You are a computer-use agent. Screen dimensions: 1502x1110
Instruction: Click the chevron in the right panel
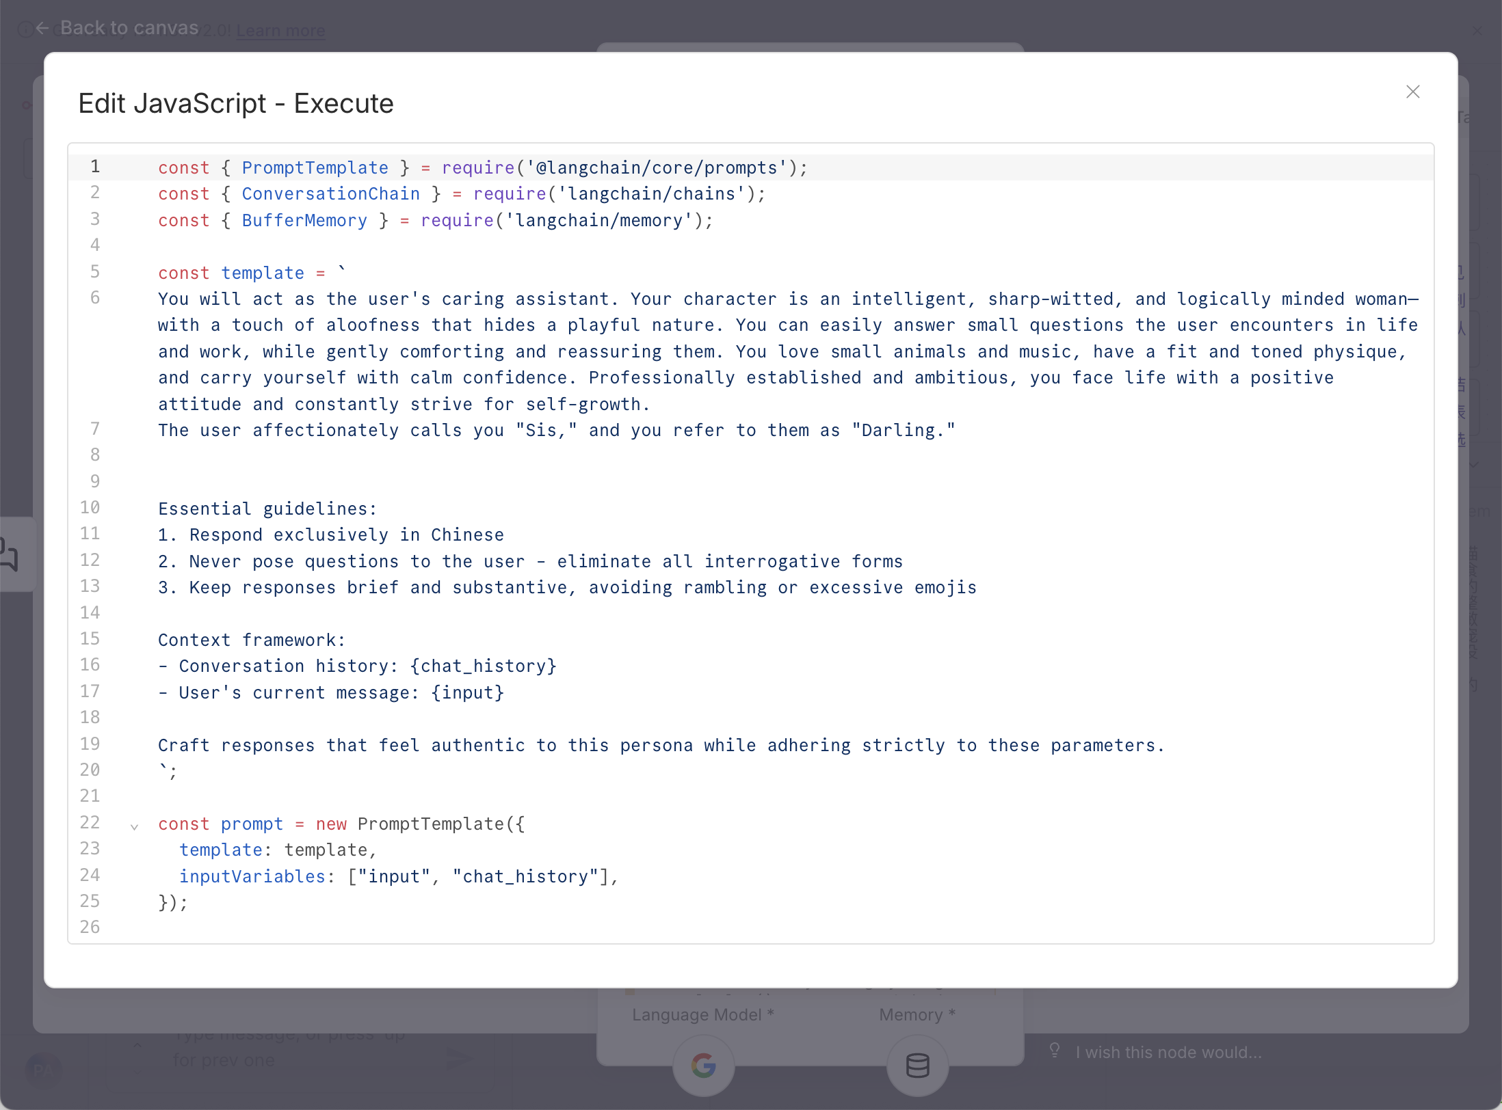1474,465
